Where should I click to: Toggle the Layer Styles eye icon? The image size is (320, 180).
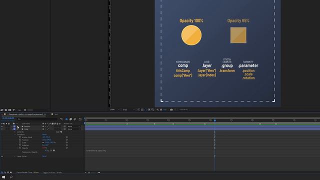point(2,156)
